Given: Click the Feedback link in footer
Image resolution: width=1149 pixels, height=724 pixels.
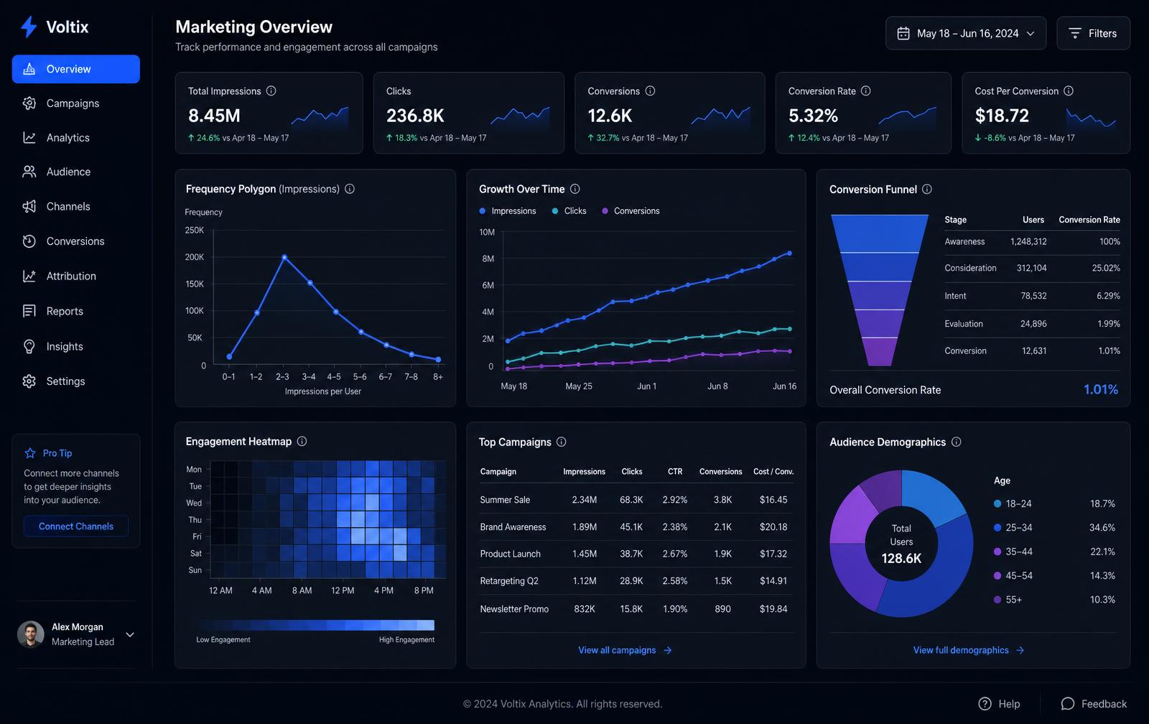Looking at the screenshot, I should tap(1094, 704).
